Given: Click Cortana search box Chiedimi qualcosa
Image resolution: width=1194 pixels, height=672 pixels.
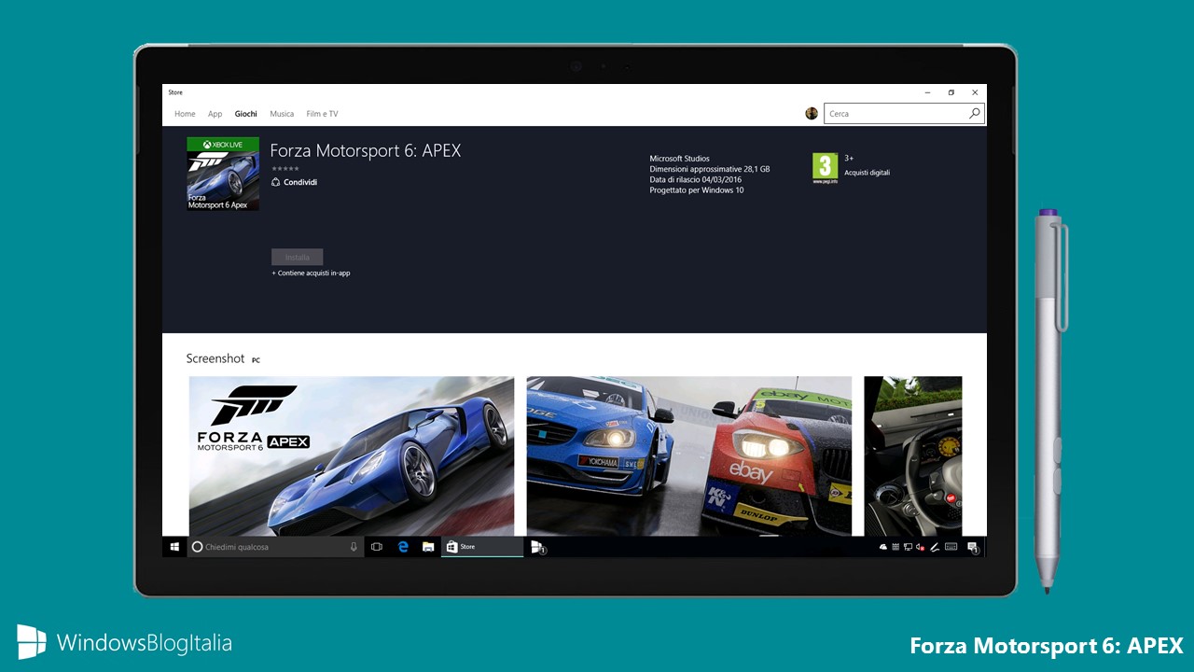Looking at the screenshot, I should click(x=275, y=547).
